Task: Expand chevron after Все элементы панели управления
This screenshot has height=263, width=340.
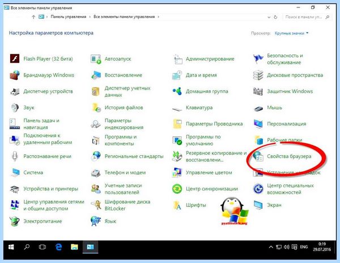Action: [x=159, y=16]
